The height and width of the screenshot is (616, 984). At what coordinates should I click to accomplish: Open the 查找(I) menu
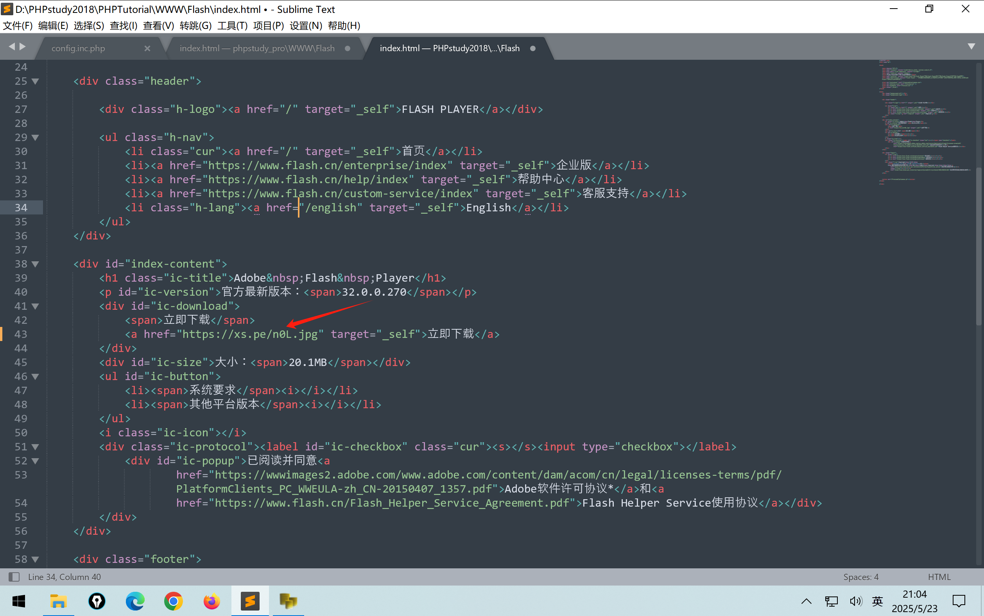[x=124, y=26]
